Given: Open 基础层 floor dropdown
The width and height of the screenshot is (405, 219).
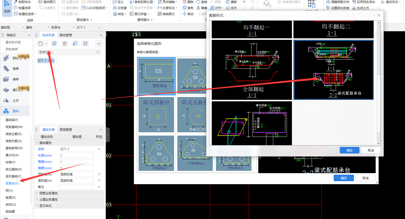Looking at the screenshot, I should [x=12, y=27].
